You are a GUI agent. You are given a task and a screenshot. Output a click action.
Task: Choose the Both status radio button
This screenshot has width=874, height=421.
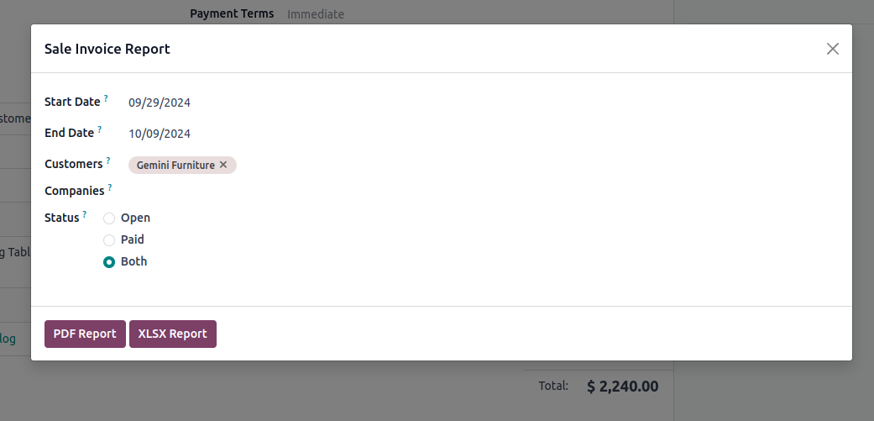(x=109, y=262)
